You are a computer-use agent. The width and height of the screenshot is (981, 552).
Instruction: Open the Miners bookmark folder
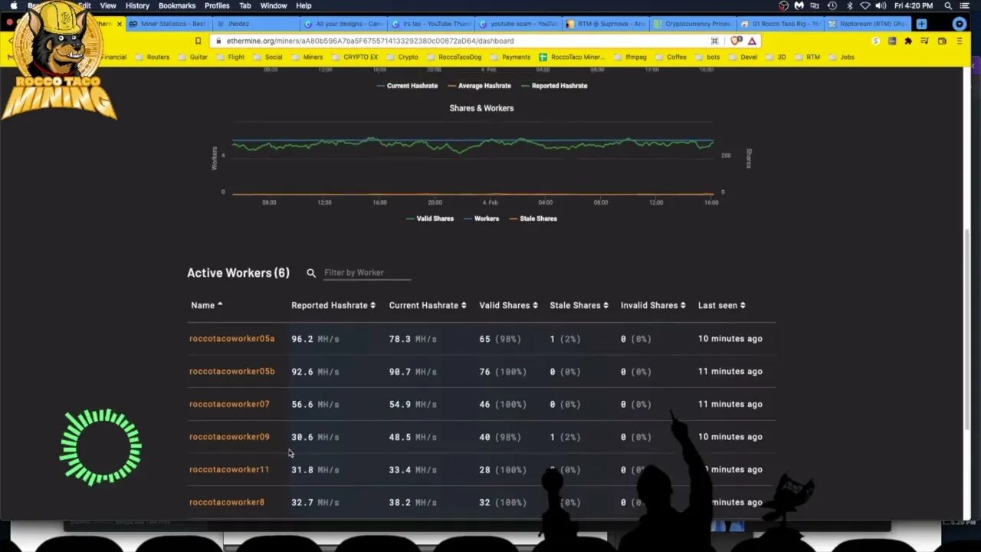[307, 57]
